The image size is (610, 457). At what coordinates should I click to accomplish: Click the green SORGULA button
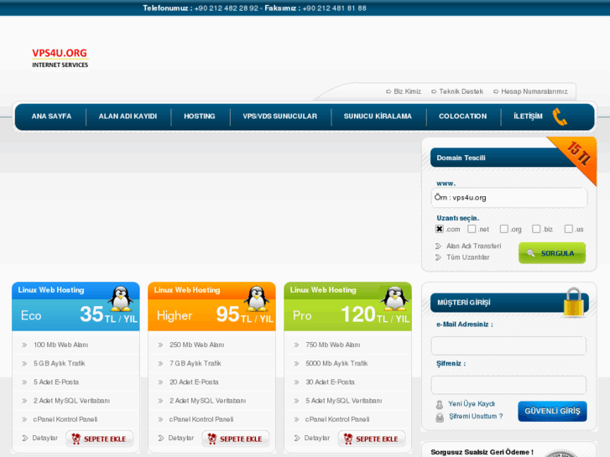[x=552, y=253]
